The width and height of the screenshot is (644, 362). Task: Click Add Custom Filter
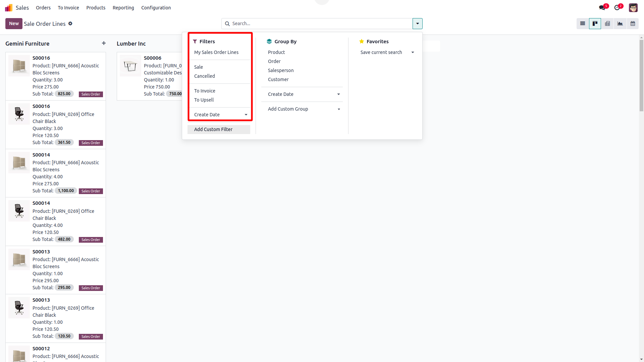pyautogui.click(x=213, y=129)
